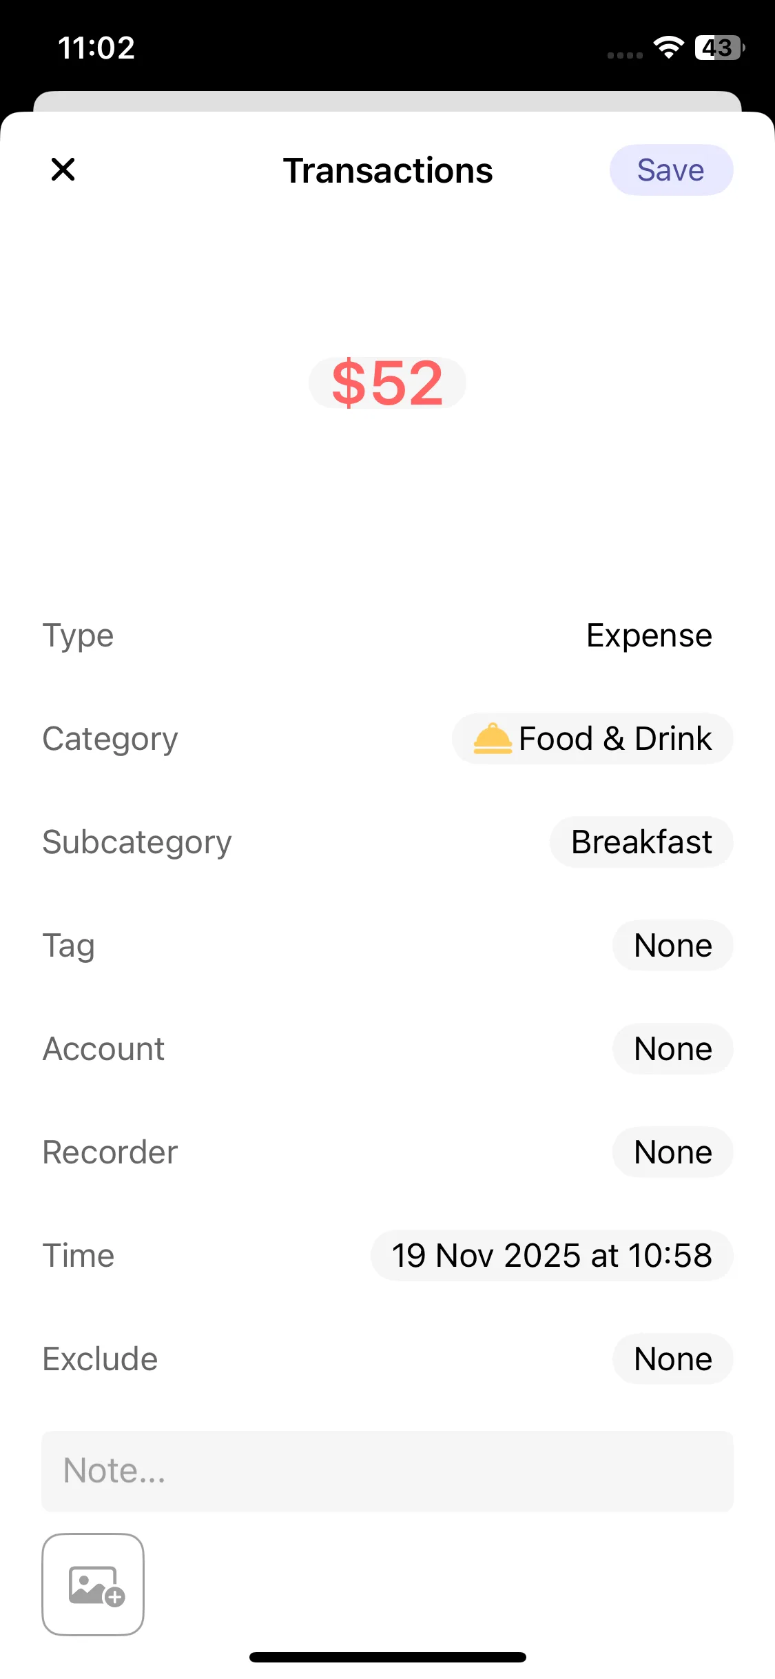The image size is (775, 1679).
Task: Select an Account for the transaction
Action: tap(672, 1049)
